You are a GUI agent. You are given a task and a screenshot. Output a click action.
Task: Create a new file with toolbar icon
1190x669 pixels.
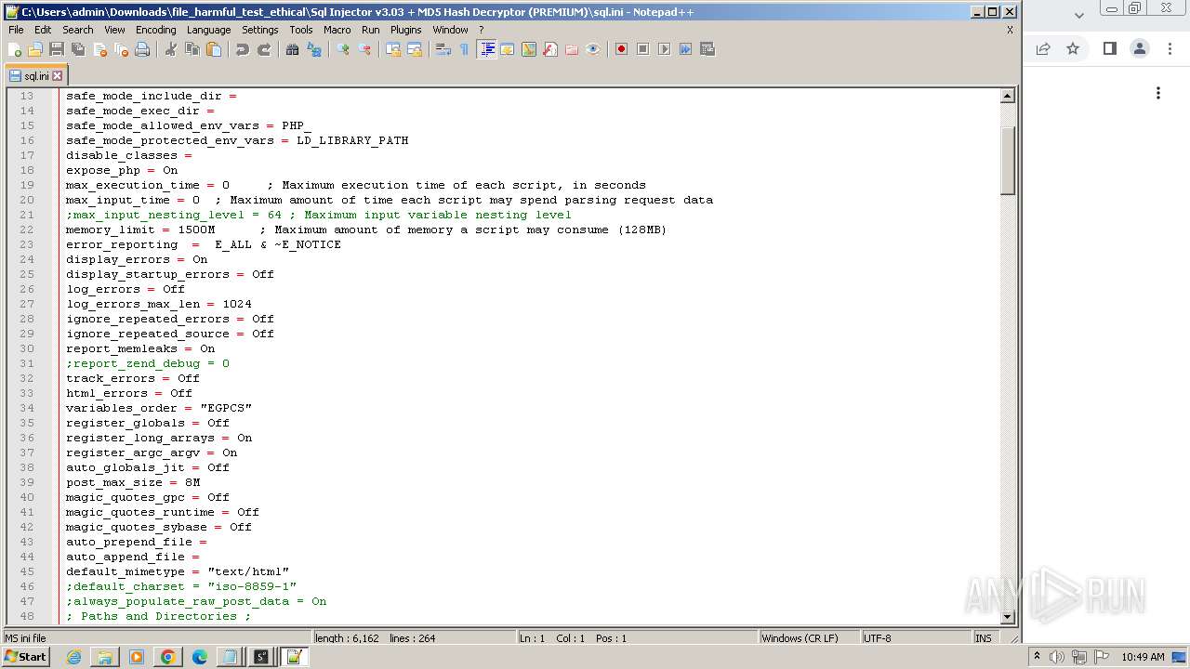point(15,49)
